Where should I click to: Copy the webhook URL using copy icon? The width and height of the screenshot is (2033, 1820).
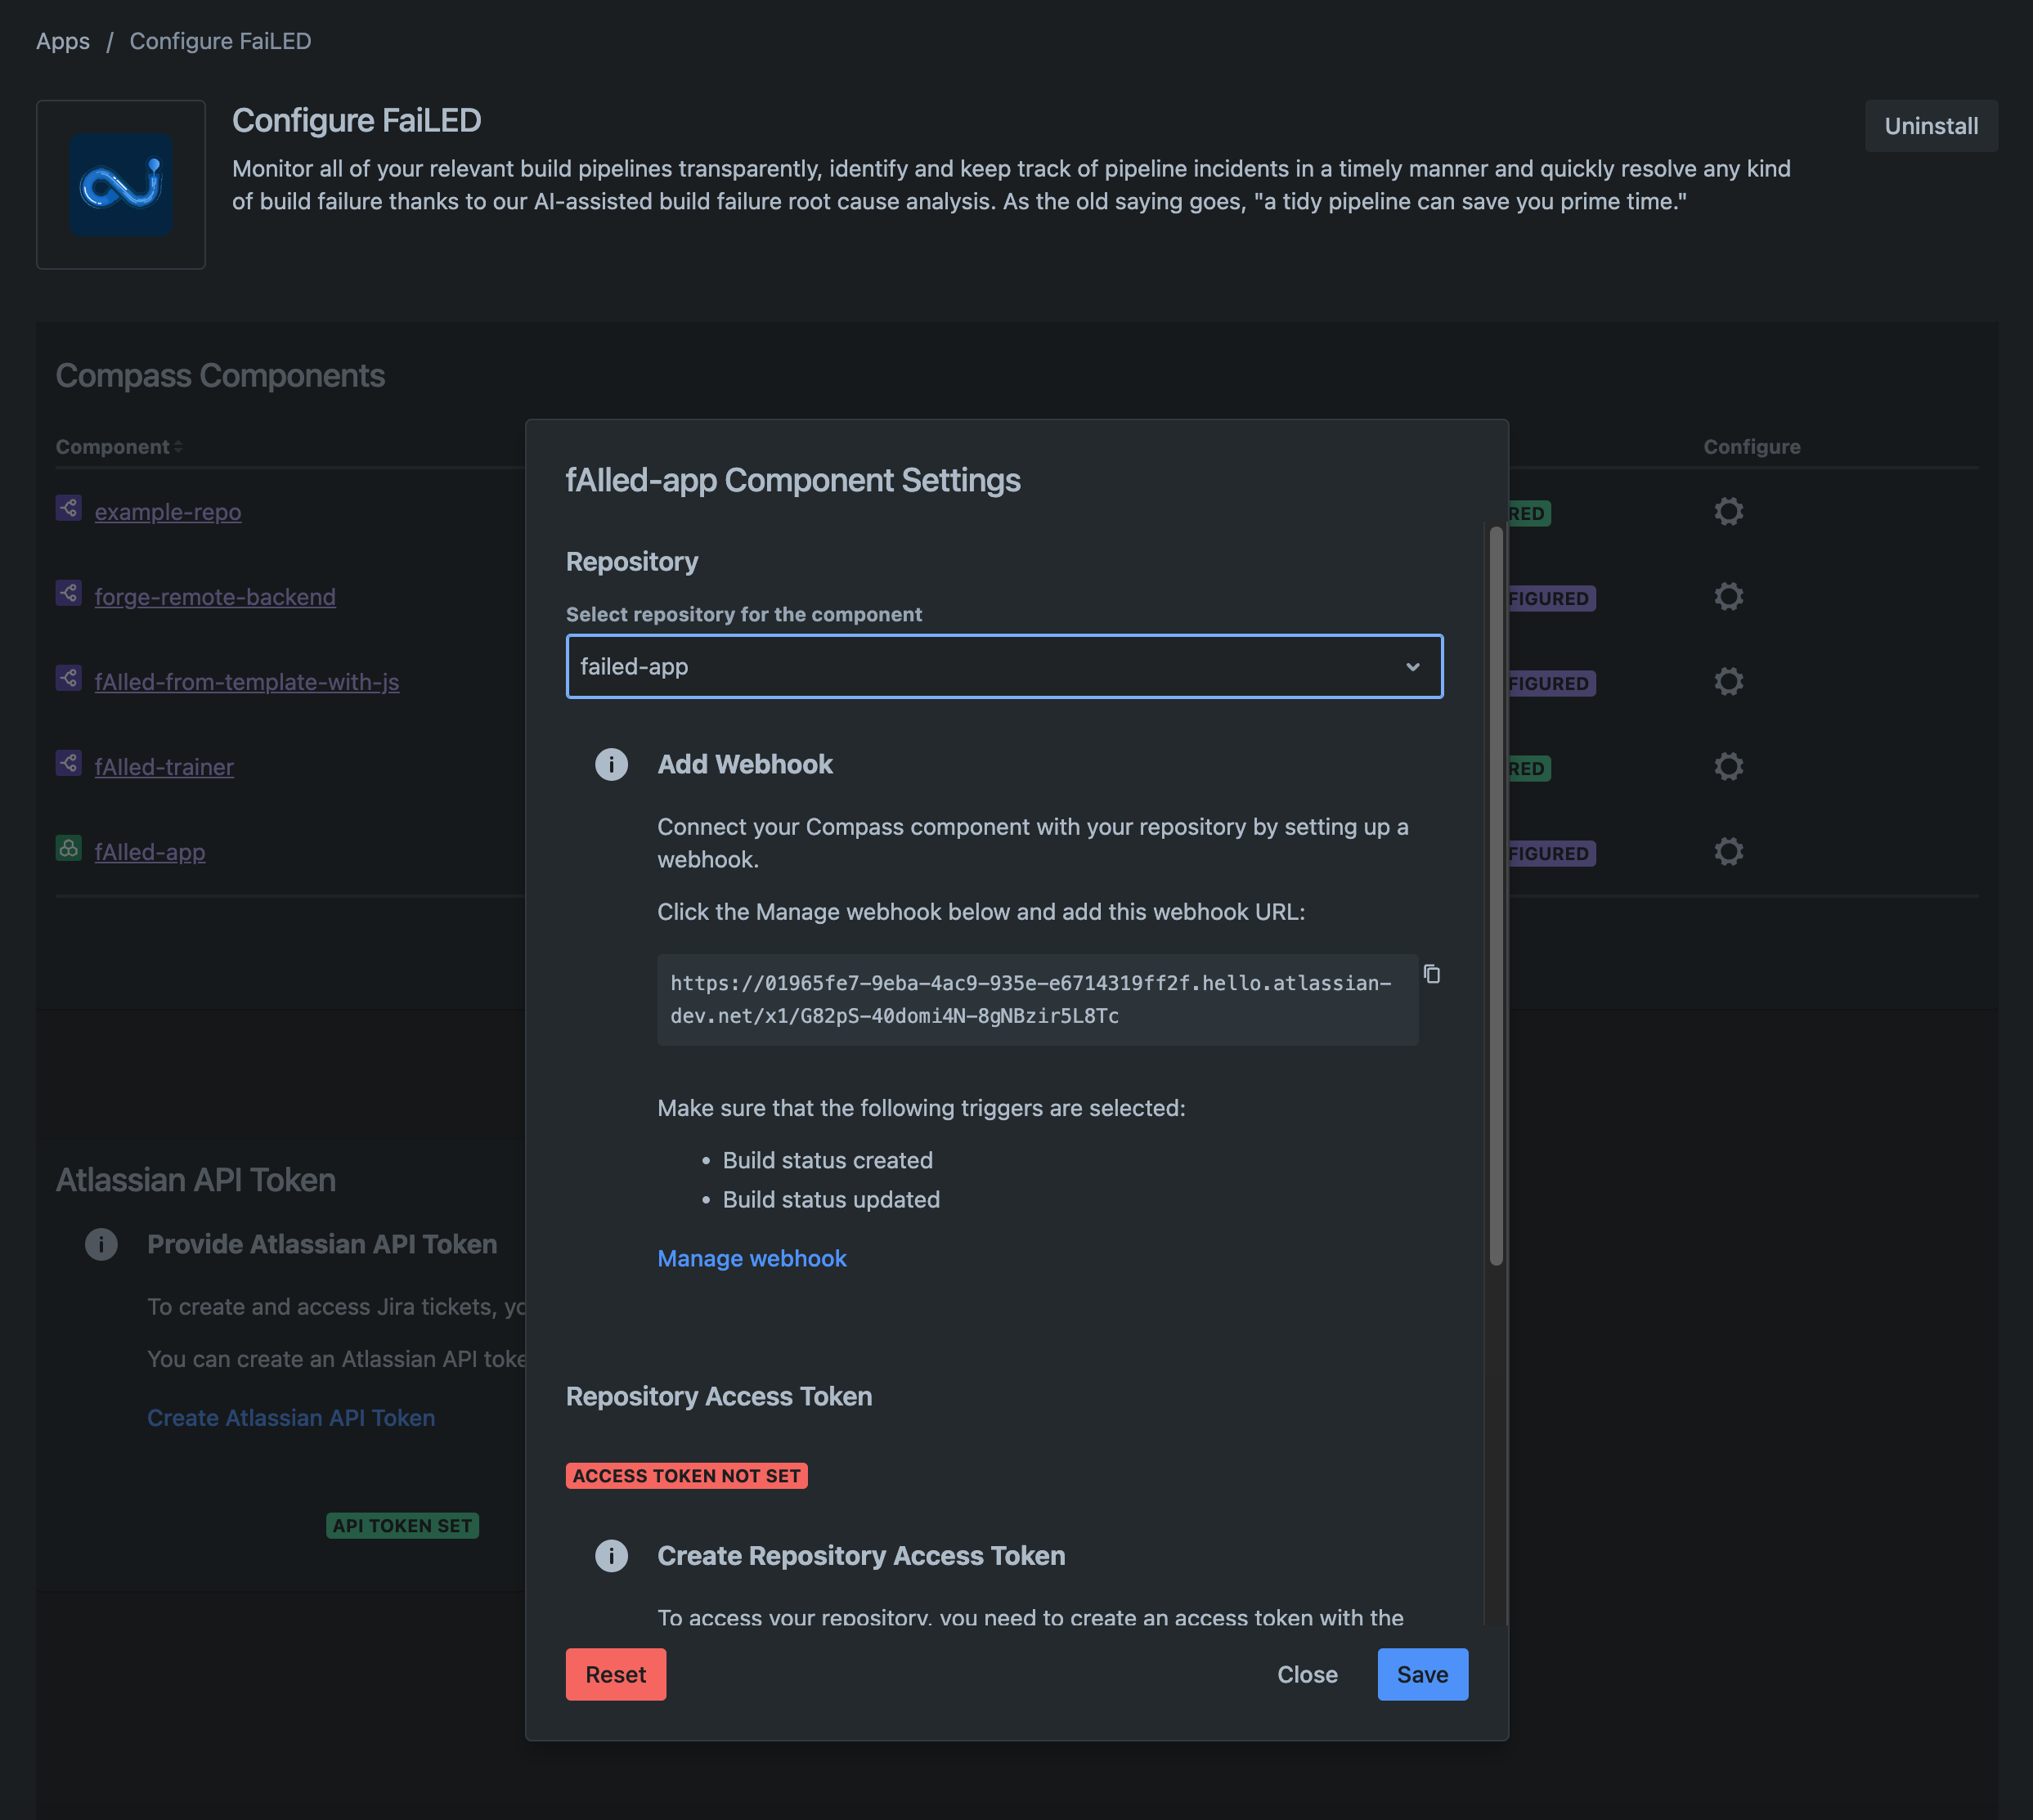pyautogui.click(x=1431, y=974)
